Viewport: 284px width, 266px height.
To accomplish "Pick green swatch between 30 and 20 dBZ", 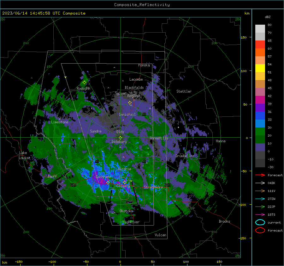I will 260,132.
